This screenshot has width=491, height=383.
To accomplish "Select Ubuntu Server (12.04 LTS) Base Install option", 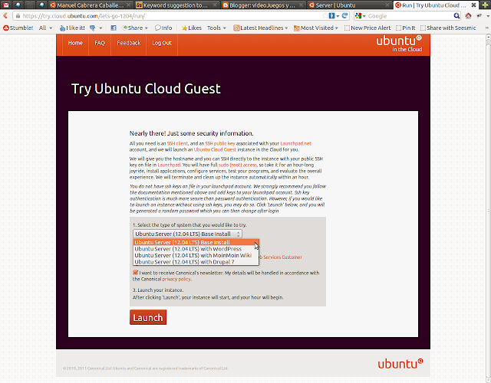I will click(x=196, y=242).
